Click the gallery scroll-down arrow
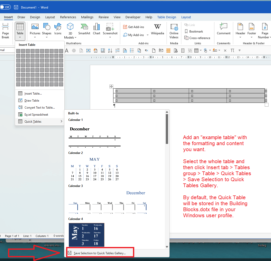 click(167, 247)
